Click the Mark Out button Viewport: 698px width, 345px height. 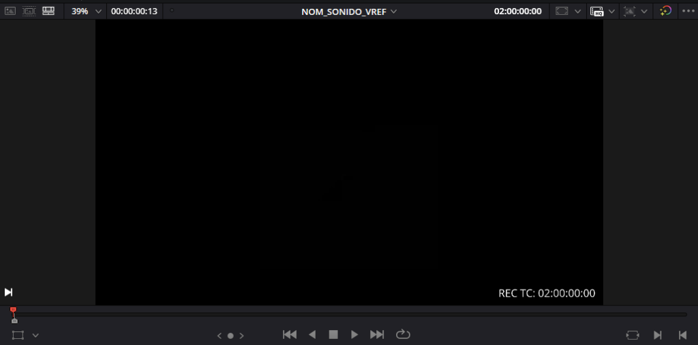click(x=682, y=335)
